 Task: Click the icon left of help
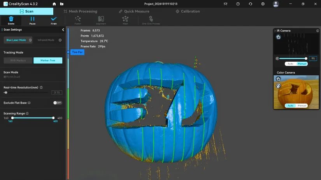coord(225,4)
